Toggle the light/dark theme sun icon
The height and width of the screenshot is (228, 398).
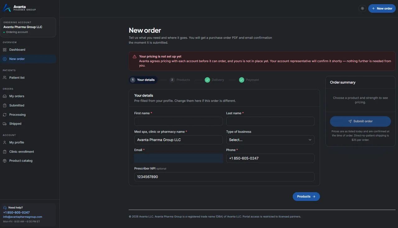(x=362, y=8)
